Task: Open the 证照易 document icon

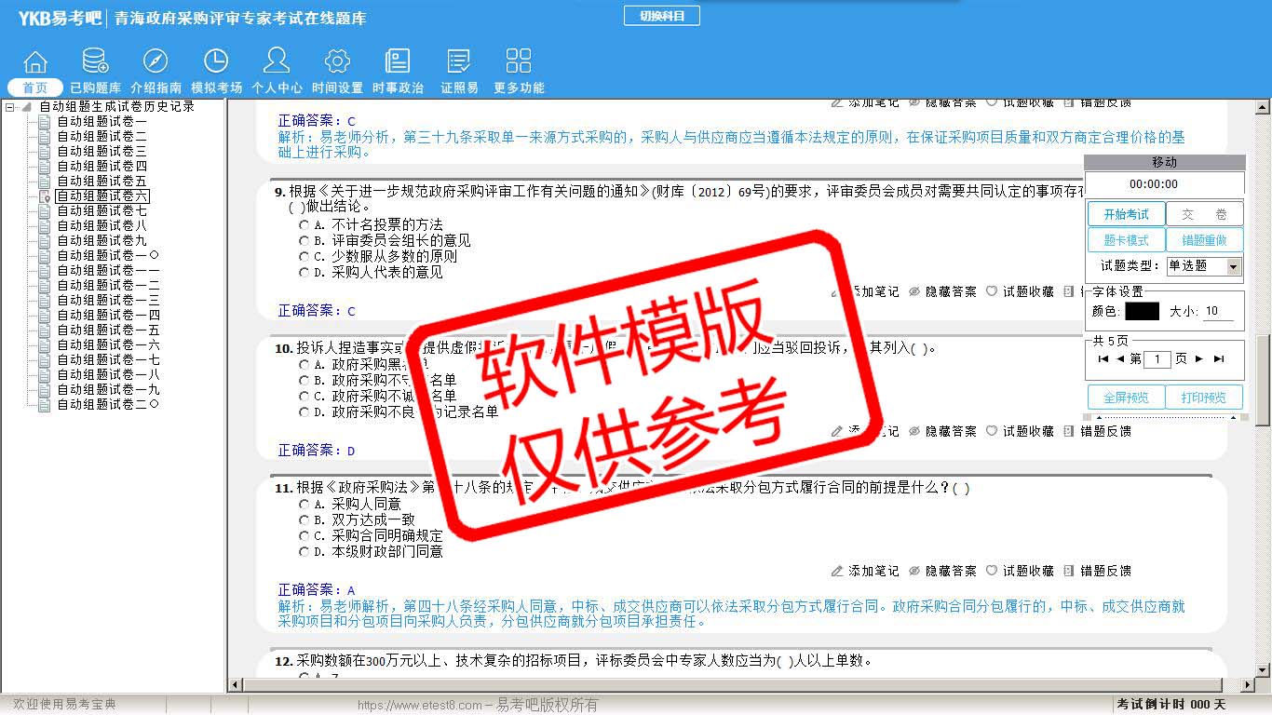Action: [x=458, y=62]
